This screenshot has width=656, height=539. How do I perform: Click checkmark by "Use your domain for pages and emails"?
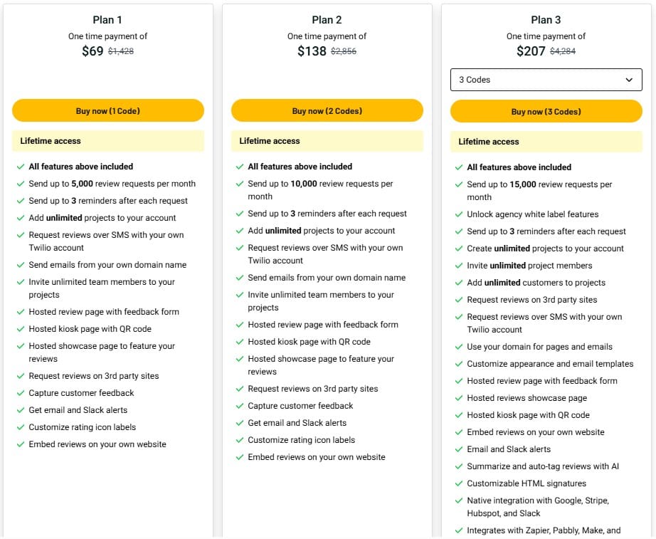coord(458,347)
